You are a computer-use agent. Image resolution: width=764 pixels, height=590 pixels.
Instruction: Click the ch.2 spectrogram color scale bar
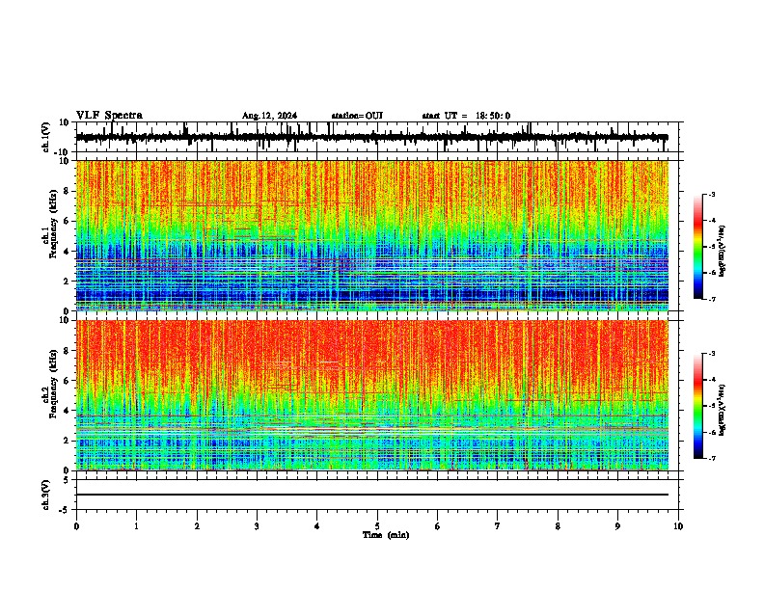point(697,406)
